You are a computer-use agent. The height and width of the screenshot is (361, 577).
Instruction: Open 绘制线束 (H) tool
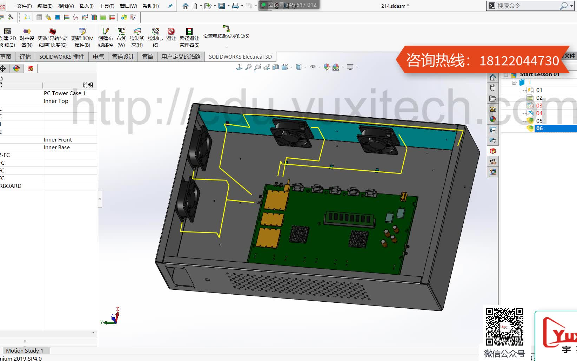point(137,38)
